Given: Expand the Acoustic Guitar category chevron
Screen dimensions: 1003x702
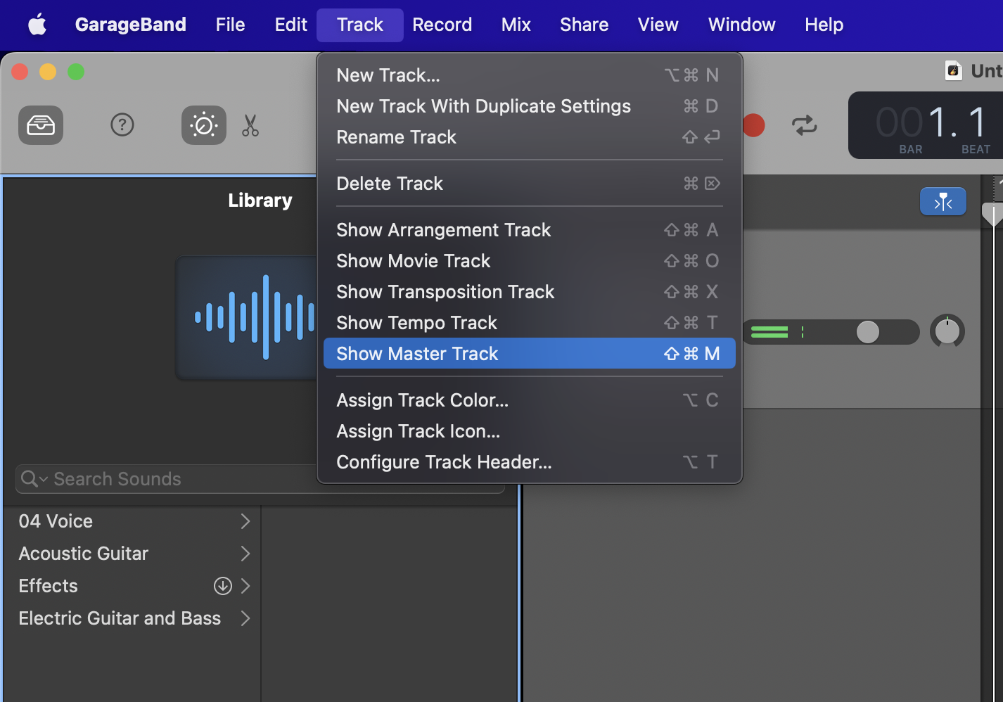Looking at the screenshot, I should 245,554.
